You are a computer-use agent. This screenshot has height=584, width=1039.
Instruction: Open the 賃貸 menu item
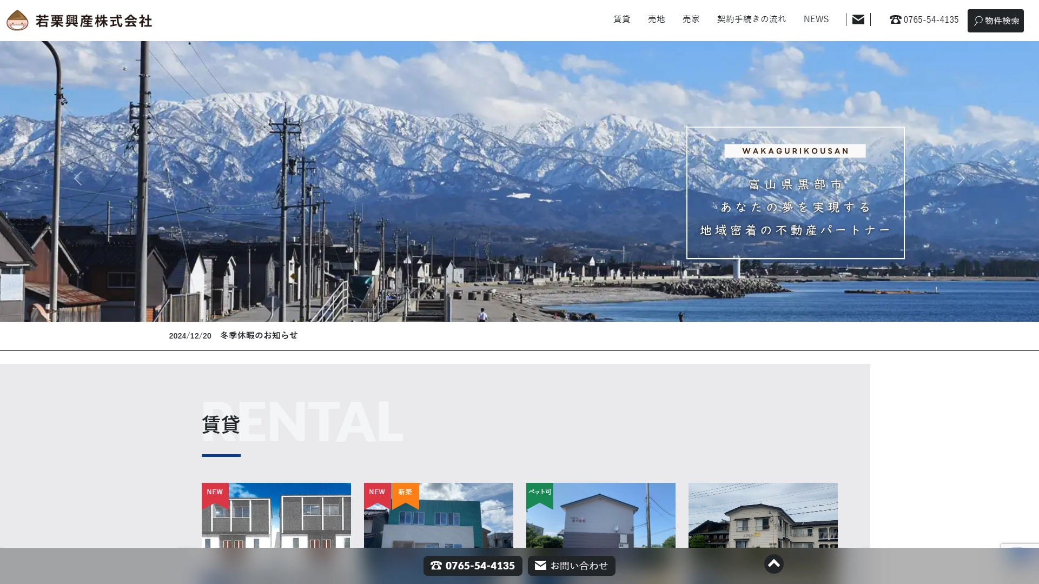[x=622, y=19]
